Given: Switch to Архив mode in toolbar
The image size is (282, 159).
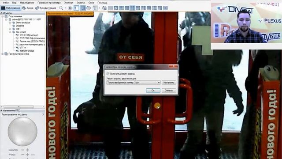Looking at the screenshot, I should tap(28, 8).
